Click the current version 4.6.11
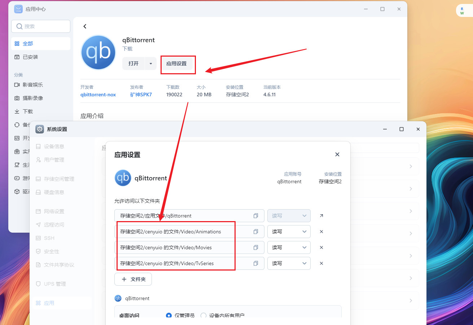The height and width of the screenshot is (325, 473). click(x=270, y=95)
